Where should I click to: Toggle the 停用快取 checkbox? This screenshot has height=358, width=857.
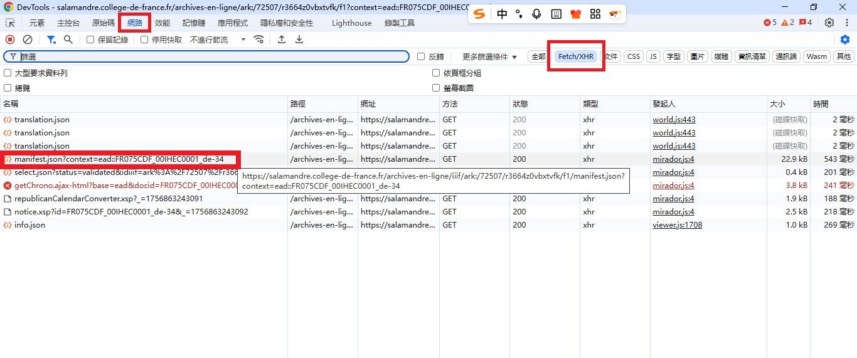(x=144, y=39)
